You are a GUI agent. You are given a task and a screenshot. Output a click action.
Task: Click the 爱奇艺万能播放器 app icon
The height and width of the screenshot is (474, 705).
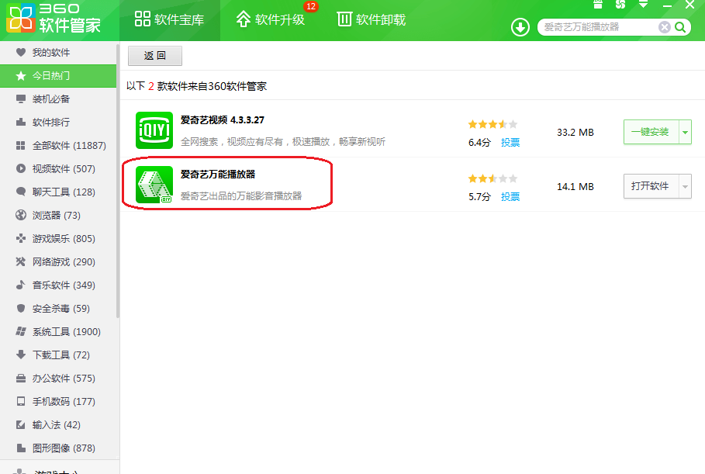click(154, 185)
